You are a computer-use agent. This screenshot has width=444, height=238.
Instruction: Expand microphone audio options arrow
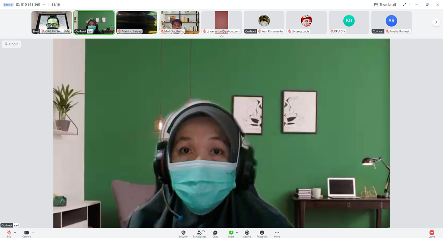pos(15,233)
